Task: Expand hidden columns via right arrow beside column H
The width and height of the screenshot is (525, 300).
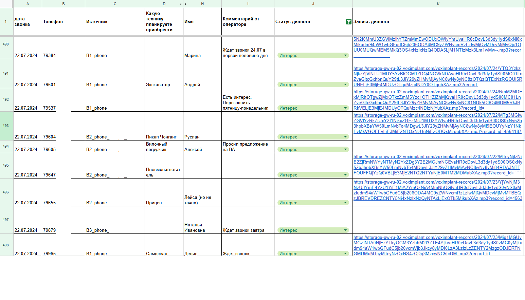Action: pyautogui.click(x=186, y=4)
